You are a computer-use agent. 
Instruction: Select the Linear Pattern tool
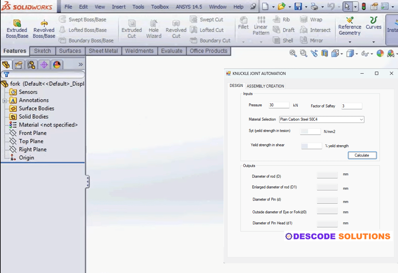tap(261, 26)
